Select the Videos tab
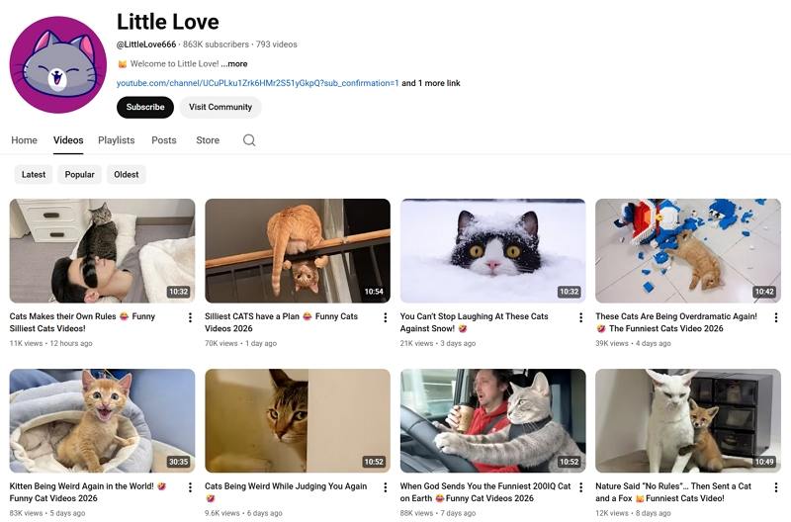 pos(68,140)
